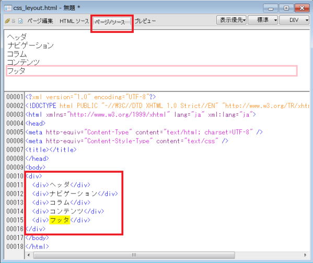This screenshot has height=263, width=313.
Task: Click ナビゲーション text in page view
Action: (30, 45)
